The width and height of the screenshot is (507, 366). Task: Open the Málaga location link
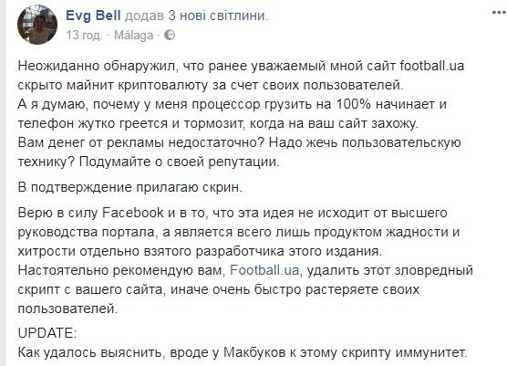(133, 35)
